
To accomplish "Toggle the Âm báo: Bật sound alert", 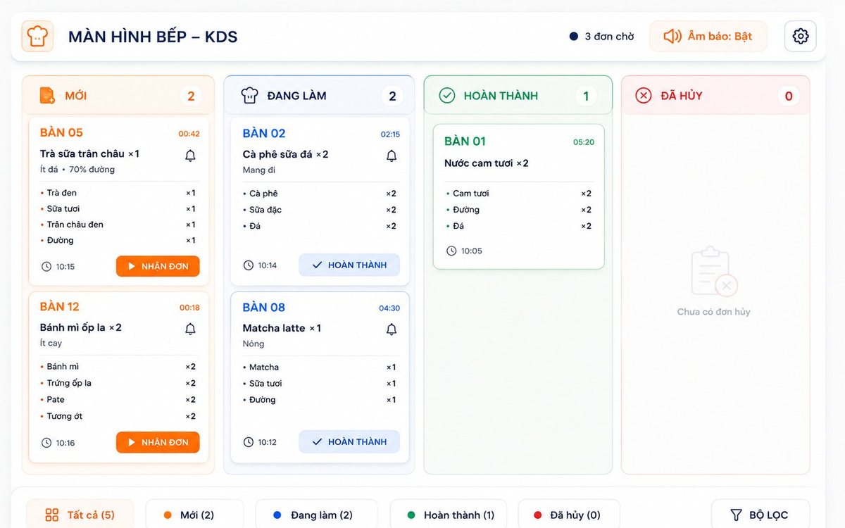I will tap(708, 36).
